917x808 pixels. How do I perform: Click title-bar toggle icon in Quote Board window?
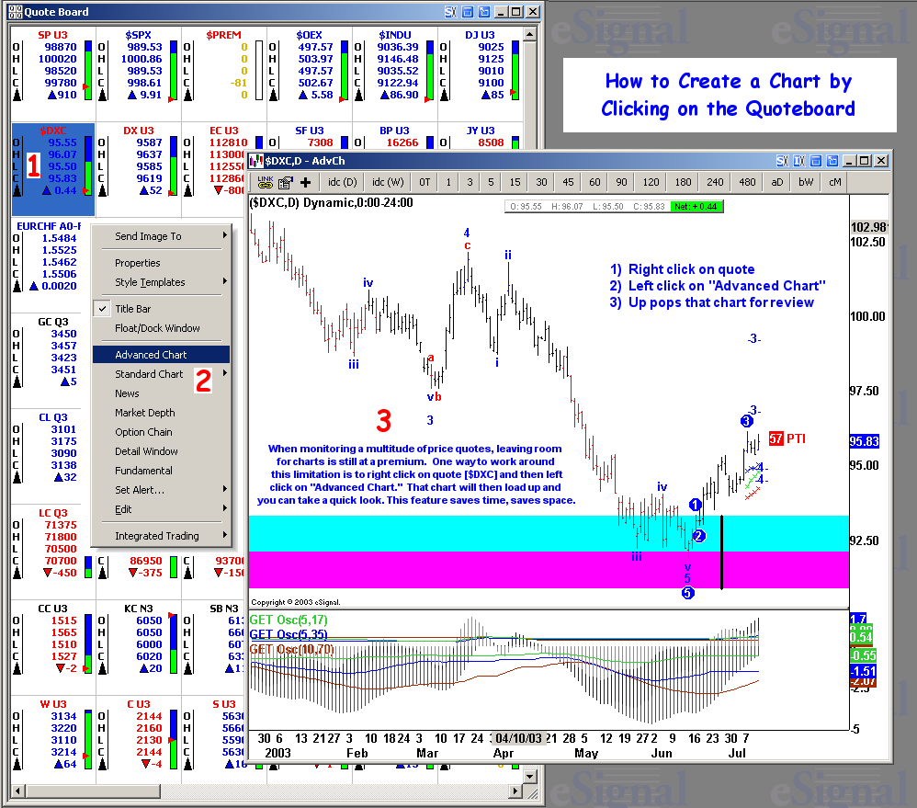pyautogui.click(x=468, y=12)
